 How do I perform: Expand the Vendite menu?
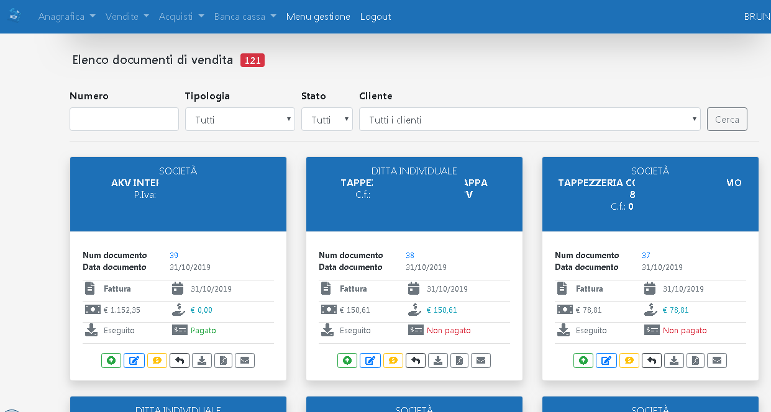(127, 17)
